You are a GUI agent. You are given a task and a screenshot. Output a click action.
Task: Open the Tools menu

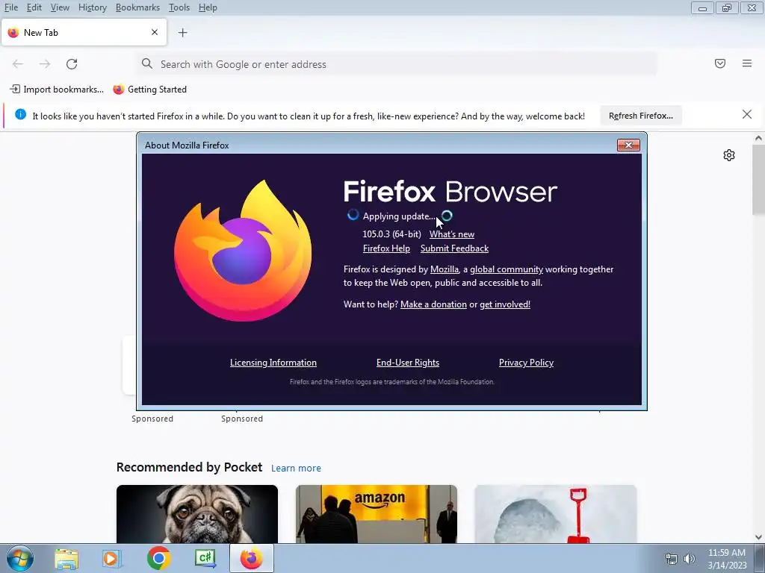[x=179, y=7]
